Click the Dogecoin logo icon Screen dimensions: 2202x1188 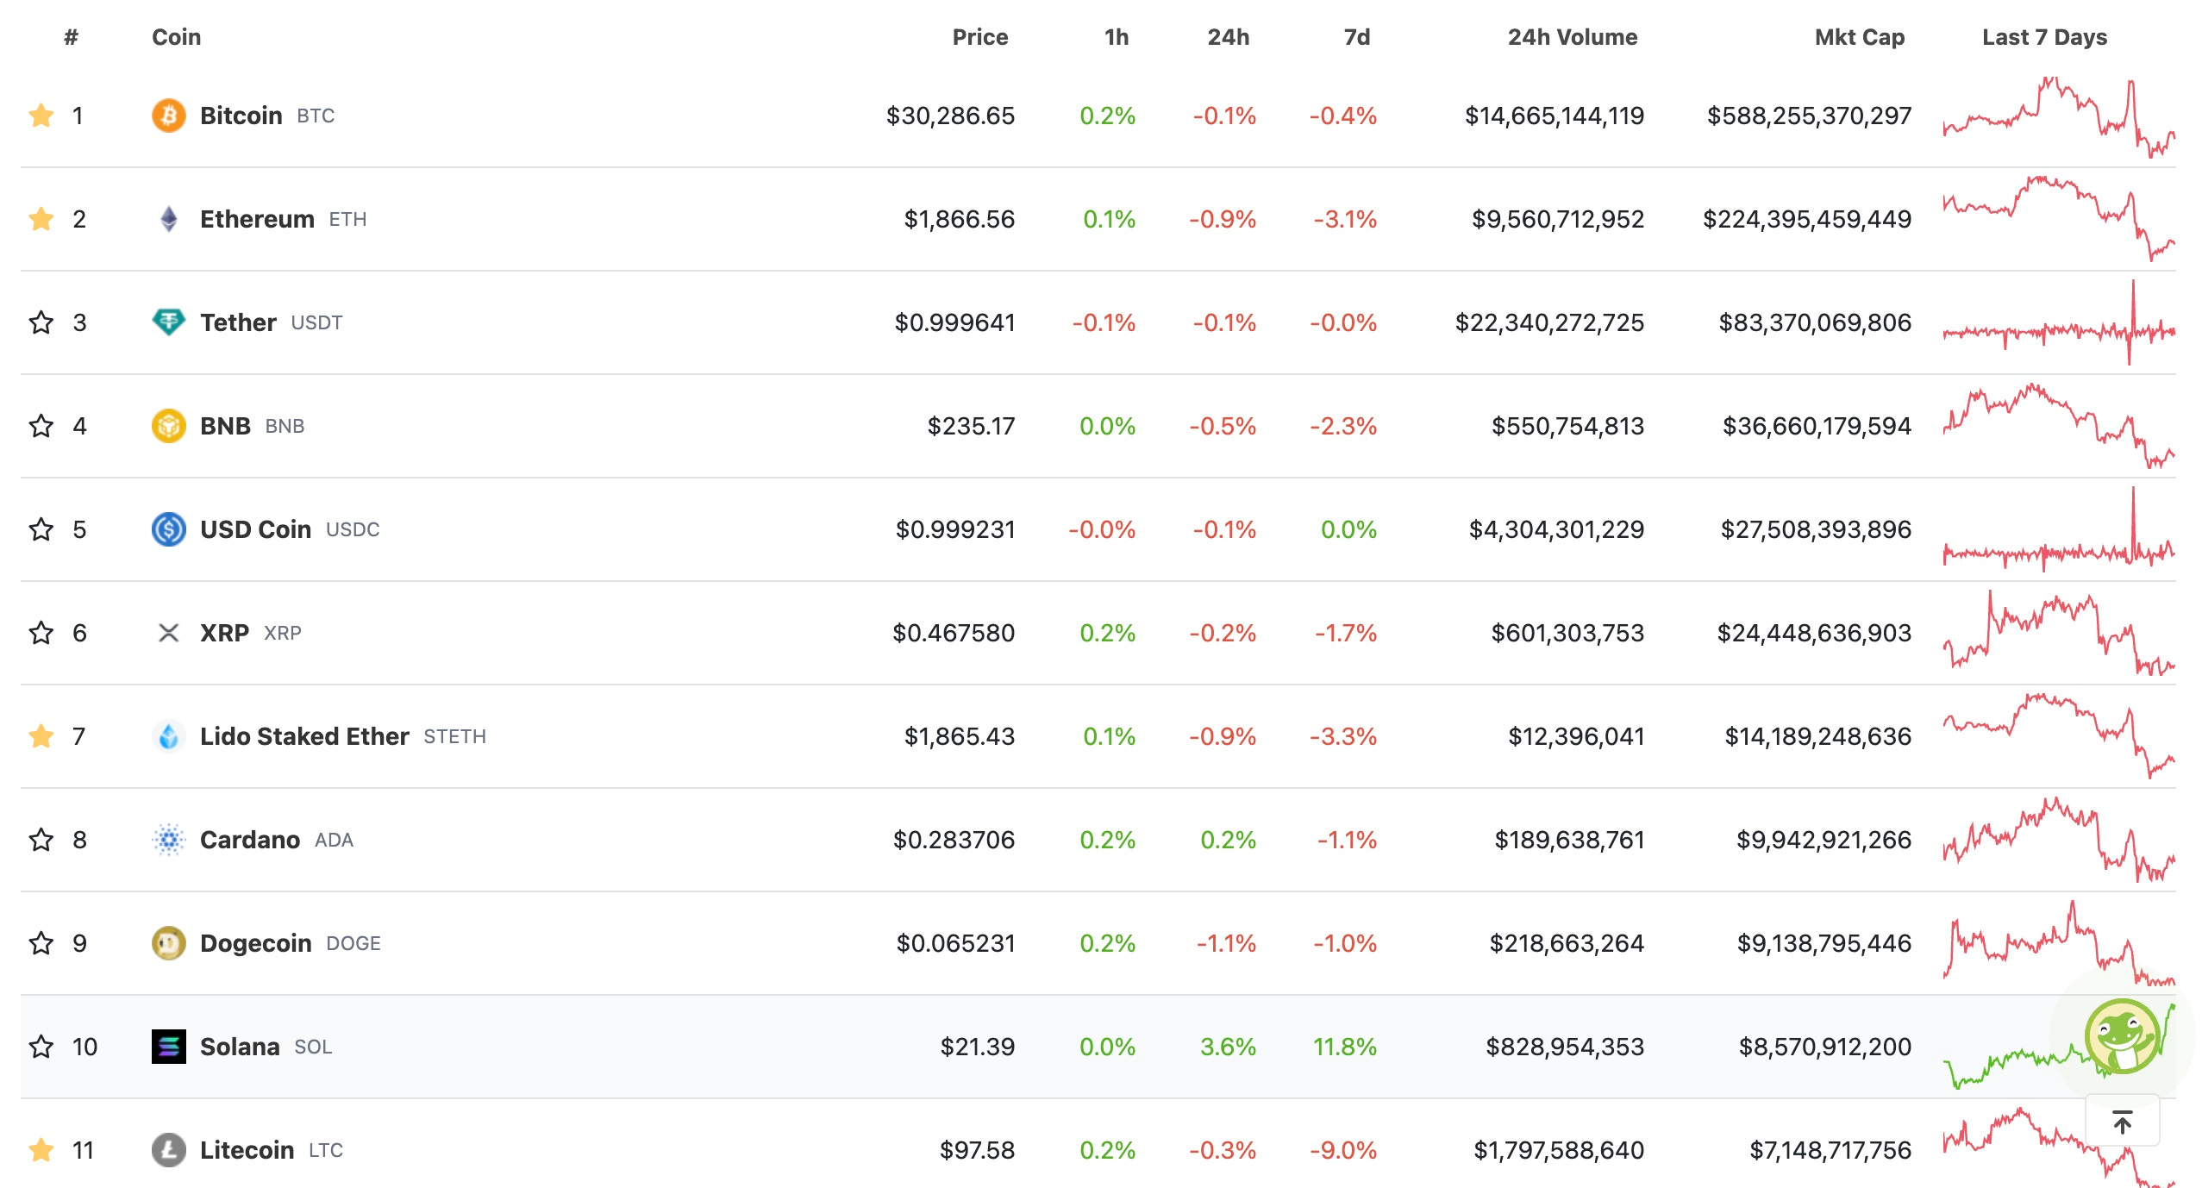[x=169, y=943]
